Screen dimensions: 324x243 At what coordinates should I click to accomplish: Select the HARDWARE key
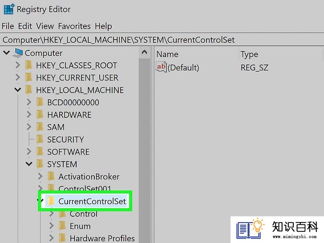[x=69, y=115]
